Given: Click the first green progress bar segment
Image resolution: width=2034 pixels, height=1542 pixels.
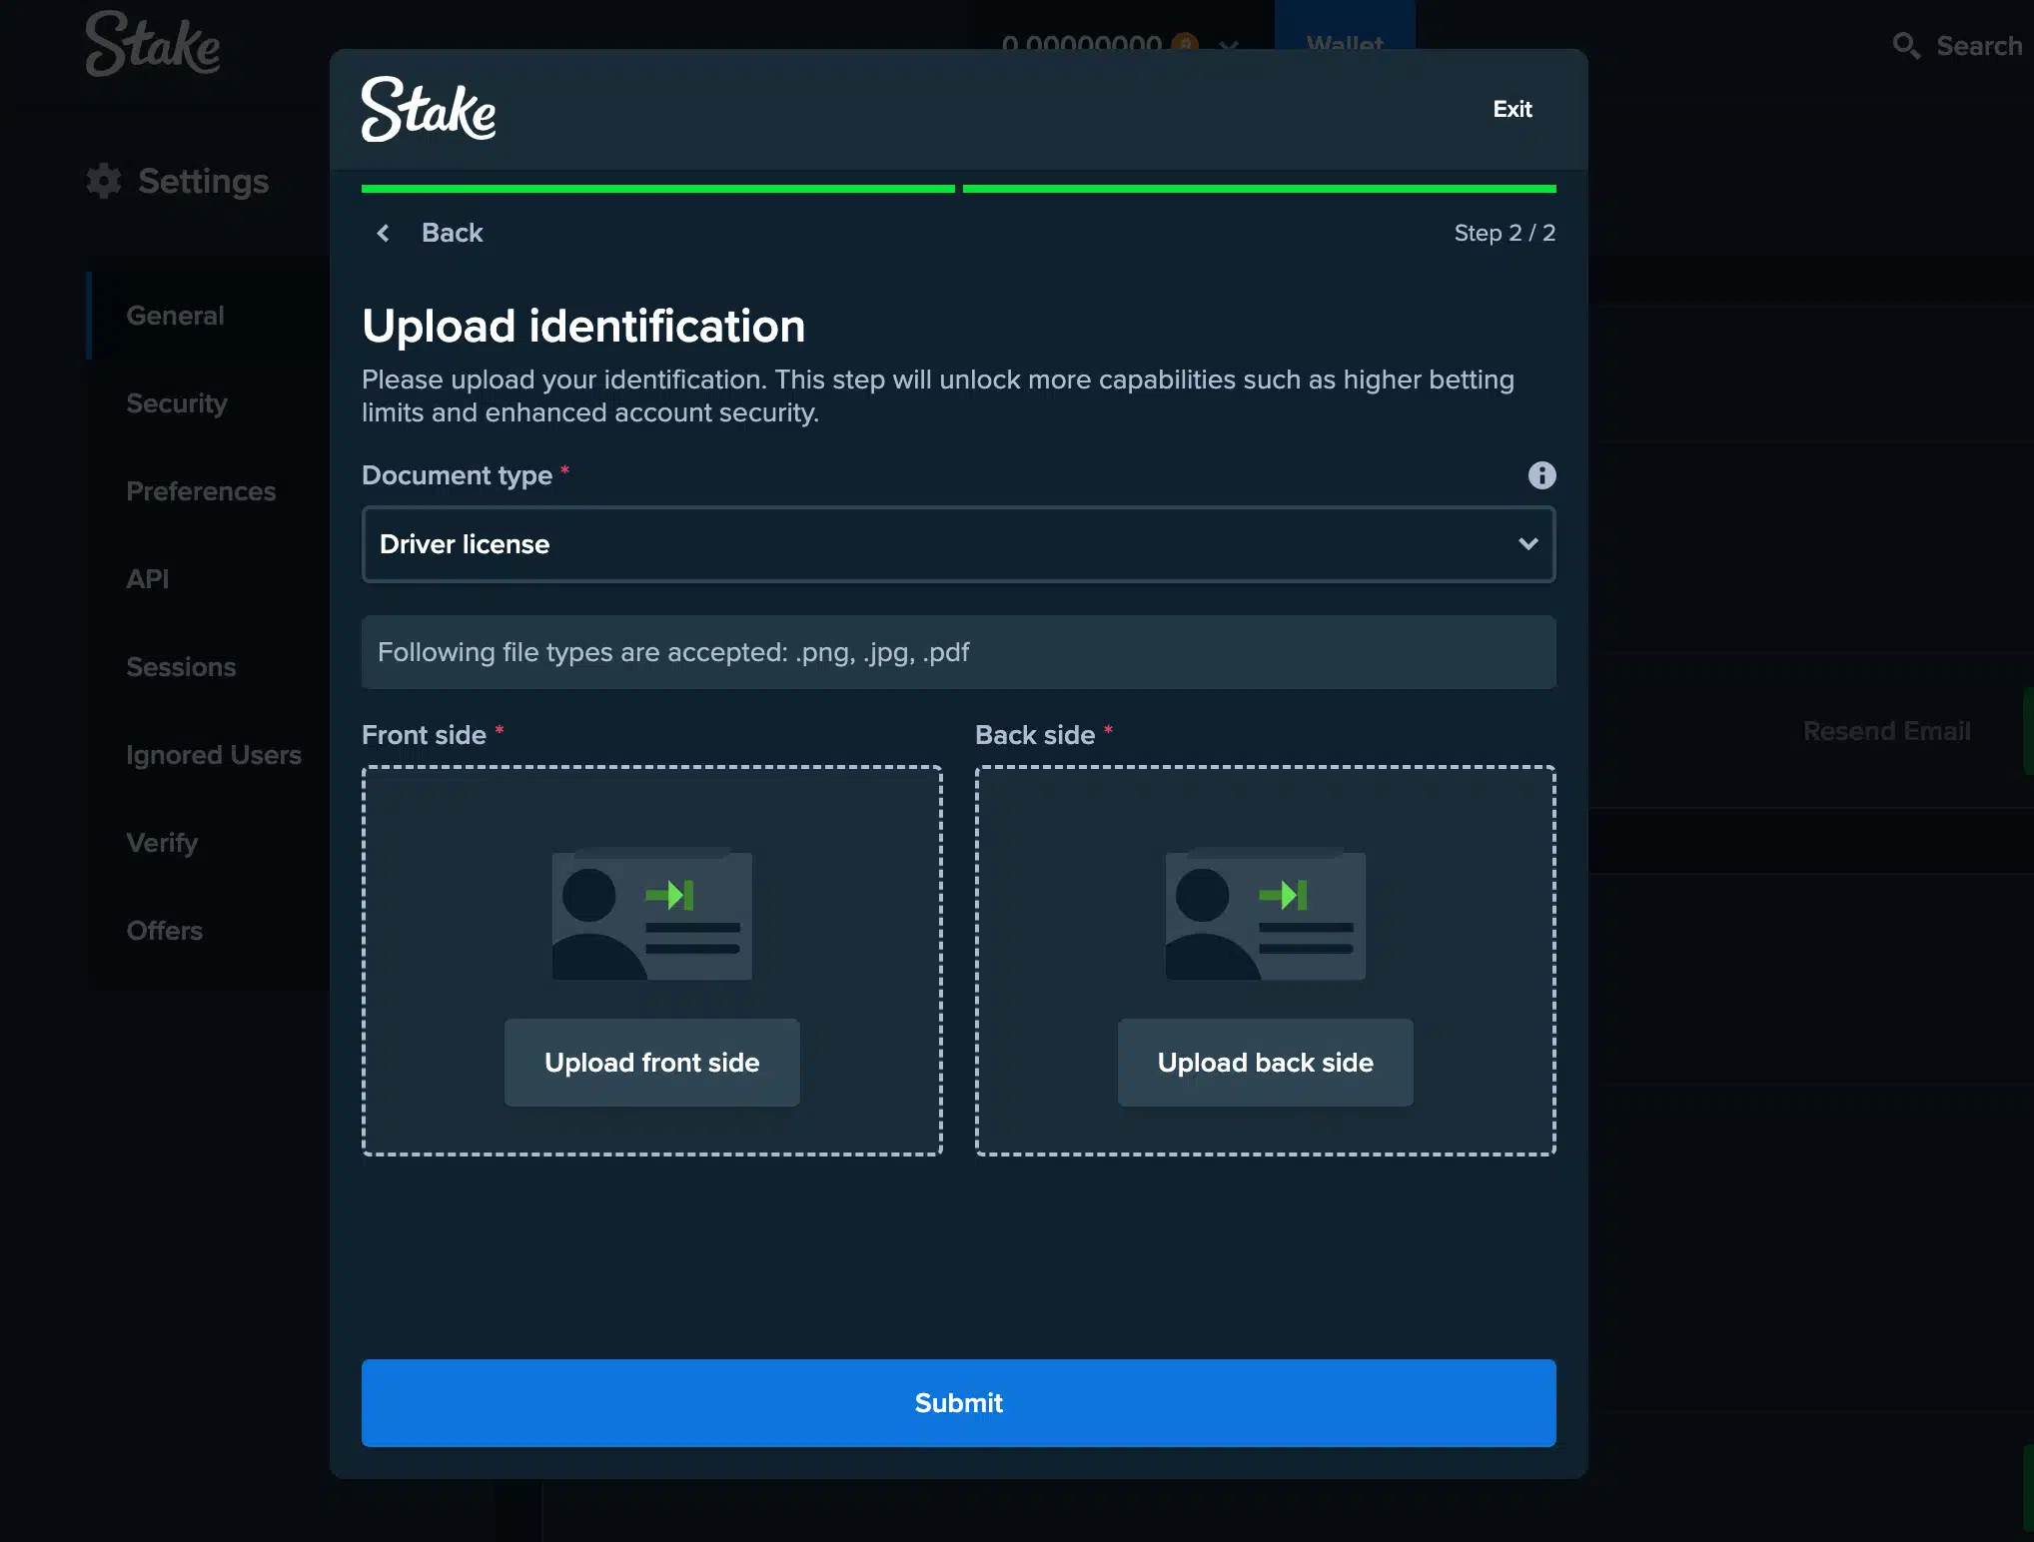Looking at the screenshot, I should pos(657,189).
